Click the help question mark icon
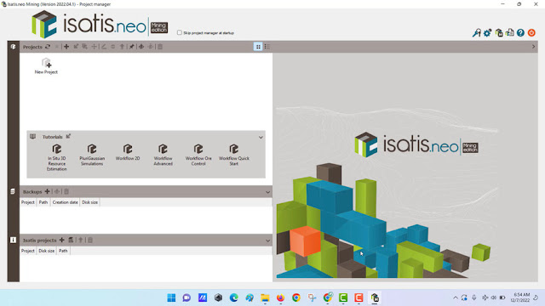Image resolution: width=545 pixels, height=306 pixels. click(520, 32)
